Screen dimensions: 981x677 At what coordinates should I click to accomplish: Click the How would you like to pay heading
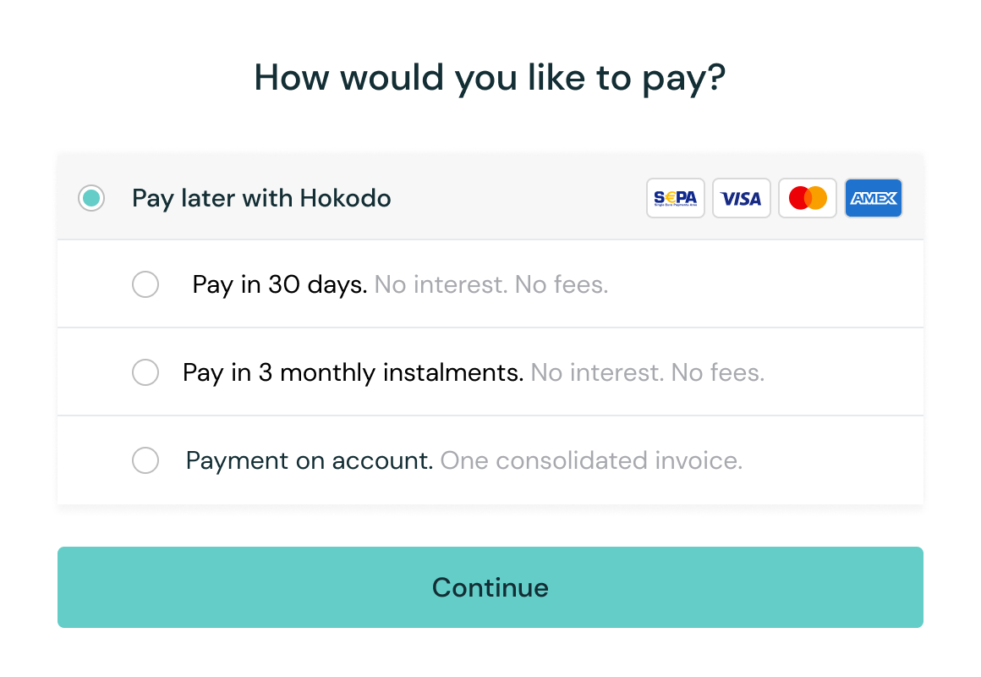pyautogui.click(x=490, y=79)
